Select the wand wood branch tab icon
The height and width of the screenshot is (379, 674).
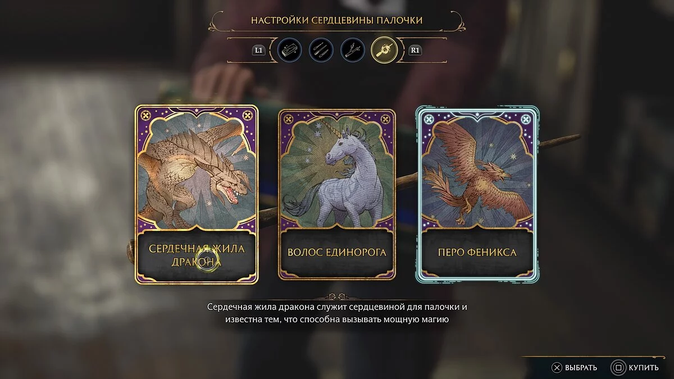coord(353,50)
